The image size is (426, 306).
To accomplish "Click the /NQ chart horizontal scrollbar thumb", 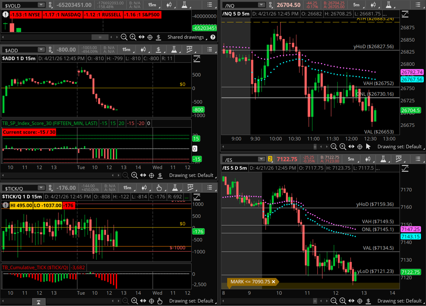I will pos(315,146).
